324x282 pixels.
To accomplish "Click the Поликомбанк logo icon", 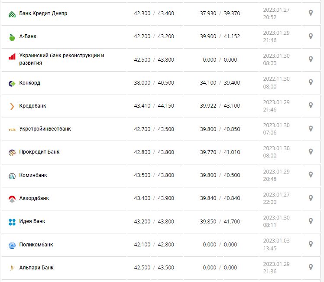I will pos(12,245).
